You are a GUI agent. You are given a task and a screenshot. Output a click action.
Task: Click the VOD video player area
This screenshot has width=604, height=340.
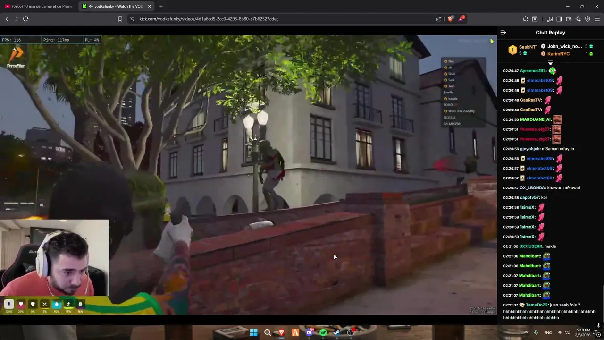pyautogui.click(x=248, y=175)
